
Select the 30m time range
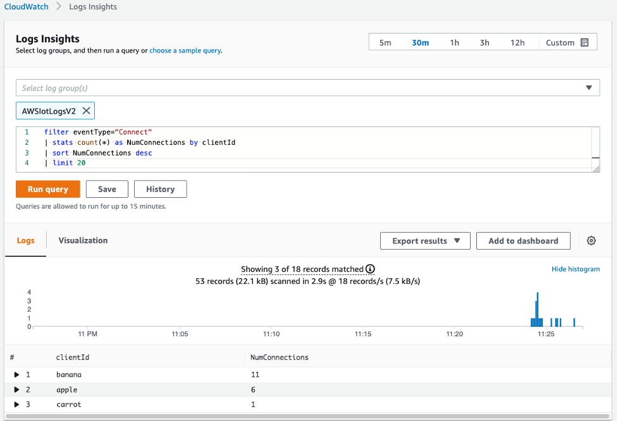click(420, 42)
